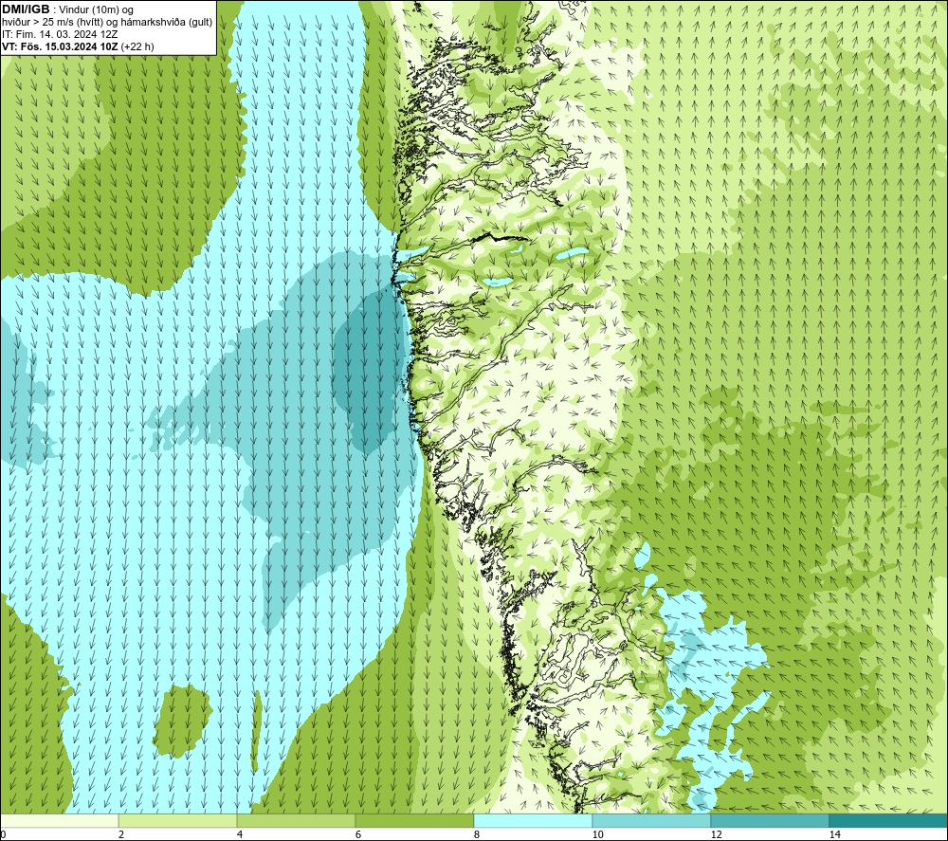Click the darker green 6–8 m/s colorbar segment
The width and height of the screenshot is (948, 841).
pos(415,820)
